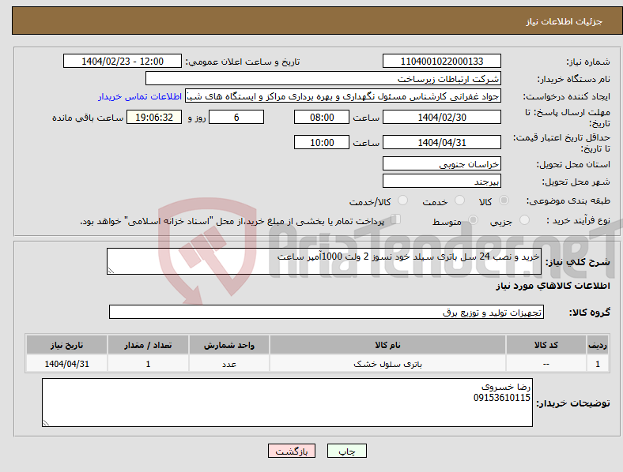623x472 pixels.
Task: Click the ردیف column header
Action: (x=598, y=345)
